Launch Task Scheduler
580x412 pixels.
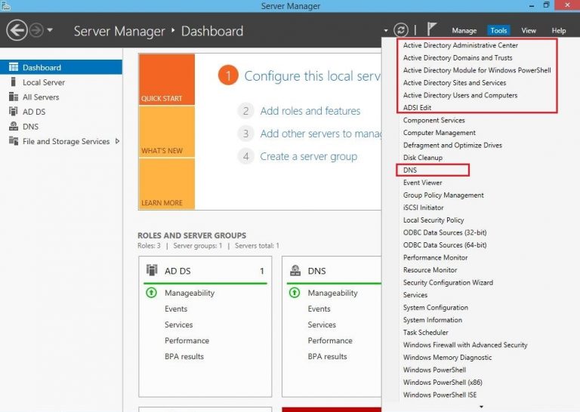(x=425, y=333)
